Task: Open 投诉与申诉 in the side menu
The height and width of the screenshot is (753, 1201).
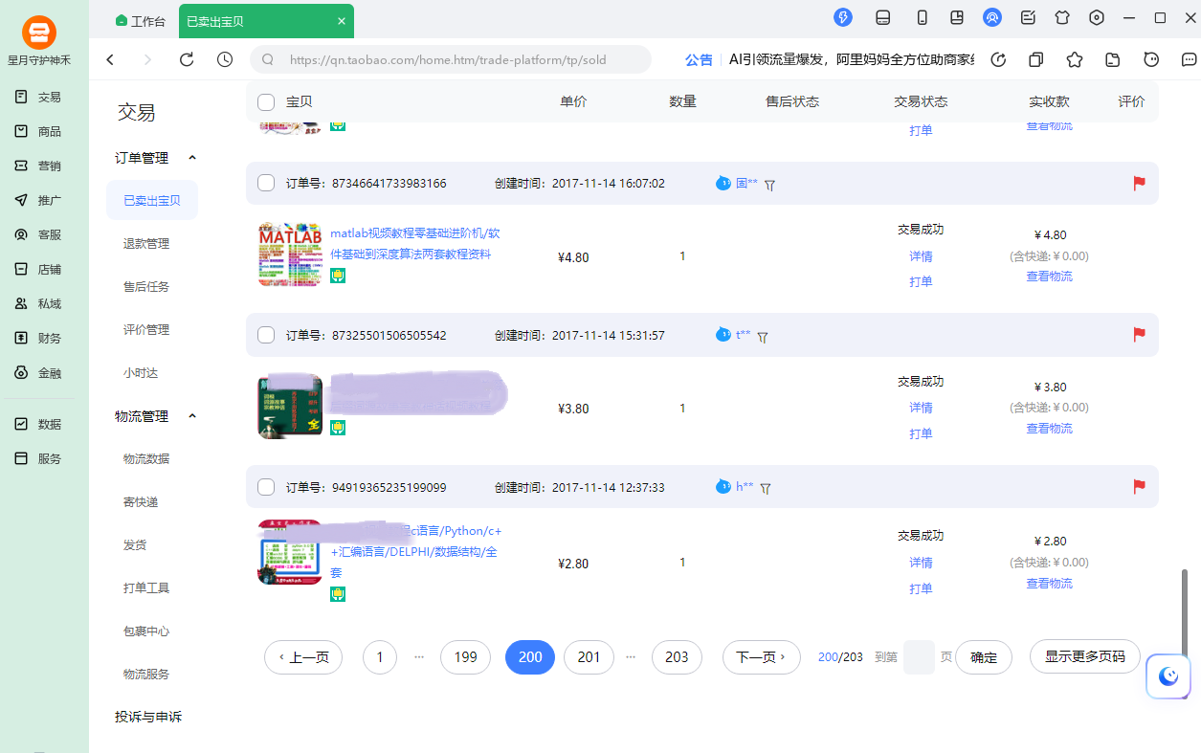Action: coord(148,717)
